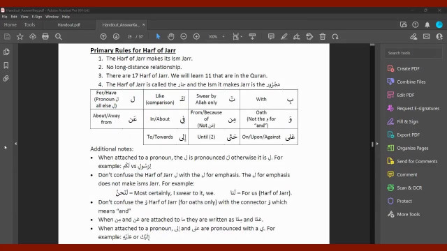Click the Zoom out minus icon
The width and height of the screenshot is (447, 251).
tap(184, 36)
